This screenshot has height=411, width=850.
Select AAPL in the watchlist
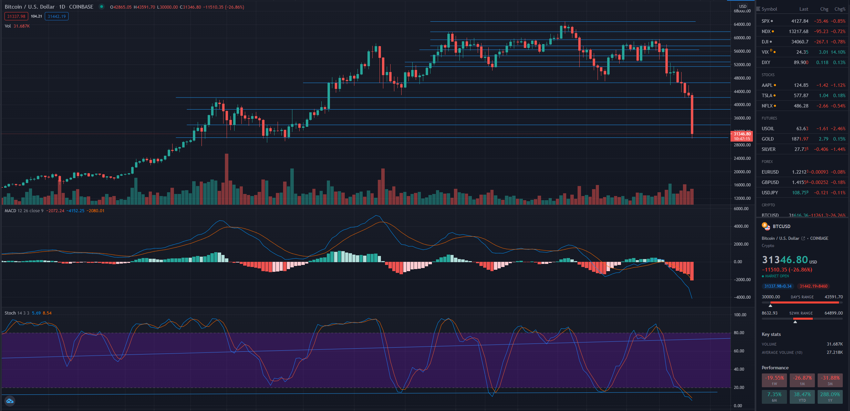tap(803, 85)
